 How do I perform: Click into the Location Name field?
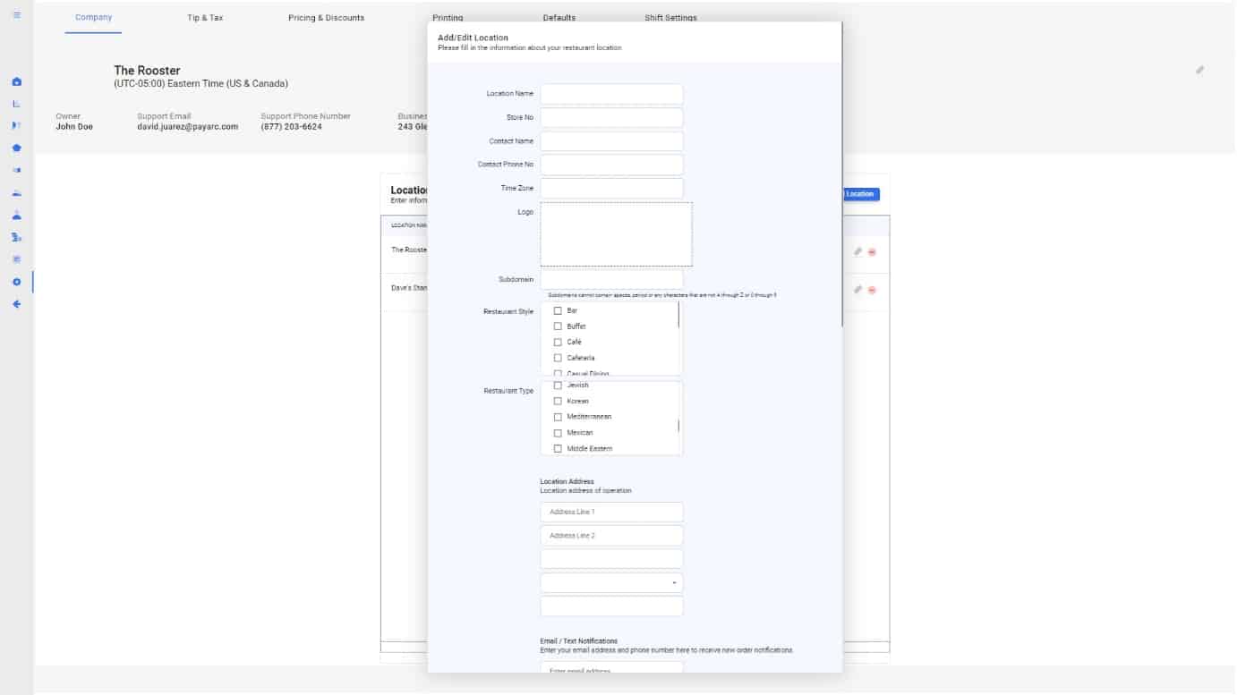[x=611, y=94]
